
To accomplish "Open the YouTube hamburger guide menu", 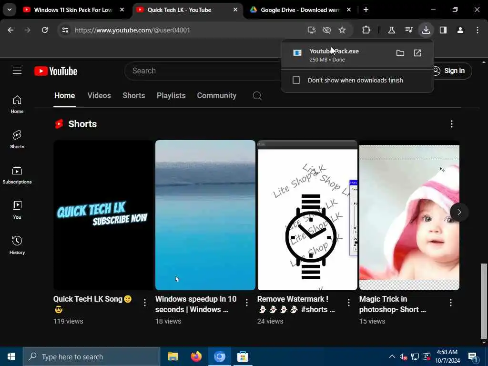I will [17, 71].
